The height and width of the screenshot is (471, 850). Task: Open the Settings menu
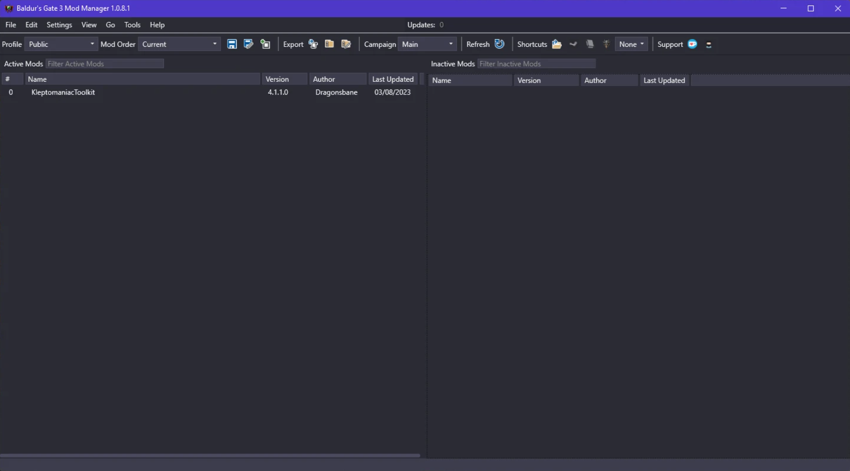tap(59, 25)
